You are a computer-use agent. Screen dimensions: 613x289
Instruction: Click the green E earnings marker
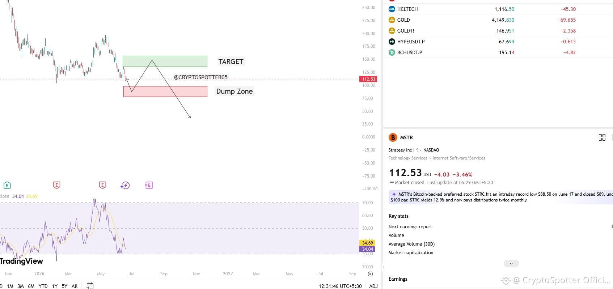pyautogui.click(x=7, y=185)
